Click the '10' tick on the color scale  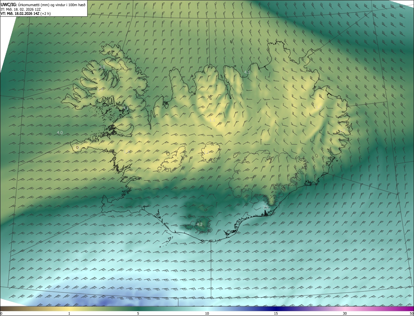coord(207,313)
